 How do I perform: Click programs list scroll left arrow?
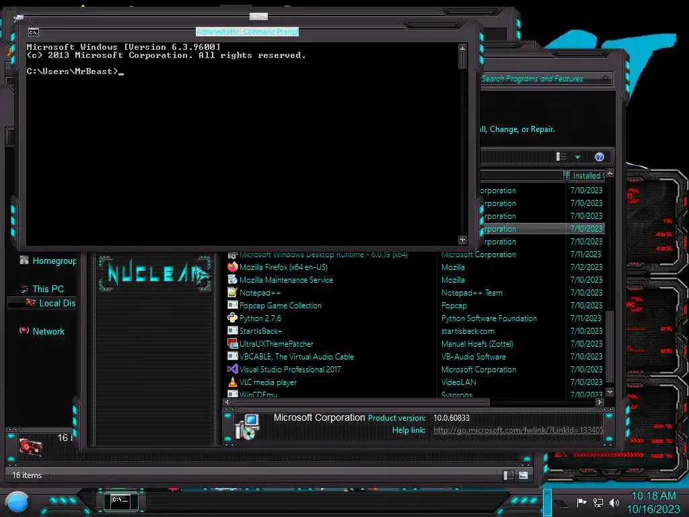[227, 402]
